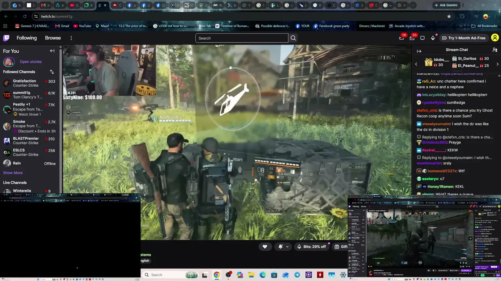
Task: Click the Open stories link
Action: 31,62
